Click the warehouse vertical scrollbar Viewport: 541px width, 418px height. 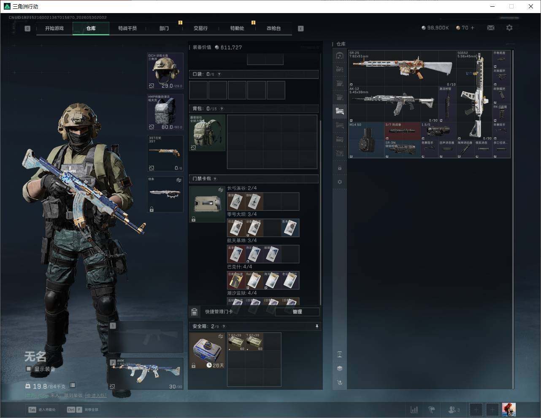(x=513, y=219)
